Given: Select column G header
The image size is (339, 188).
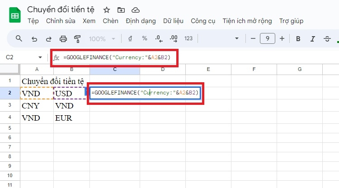Looking at the screenshot, I should [x=299, y=69].
